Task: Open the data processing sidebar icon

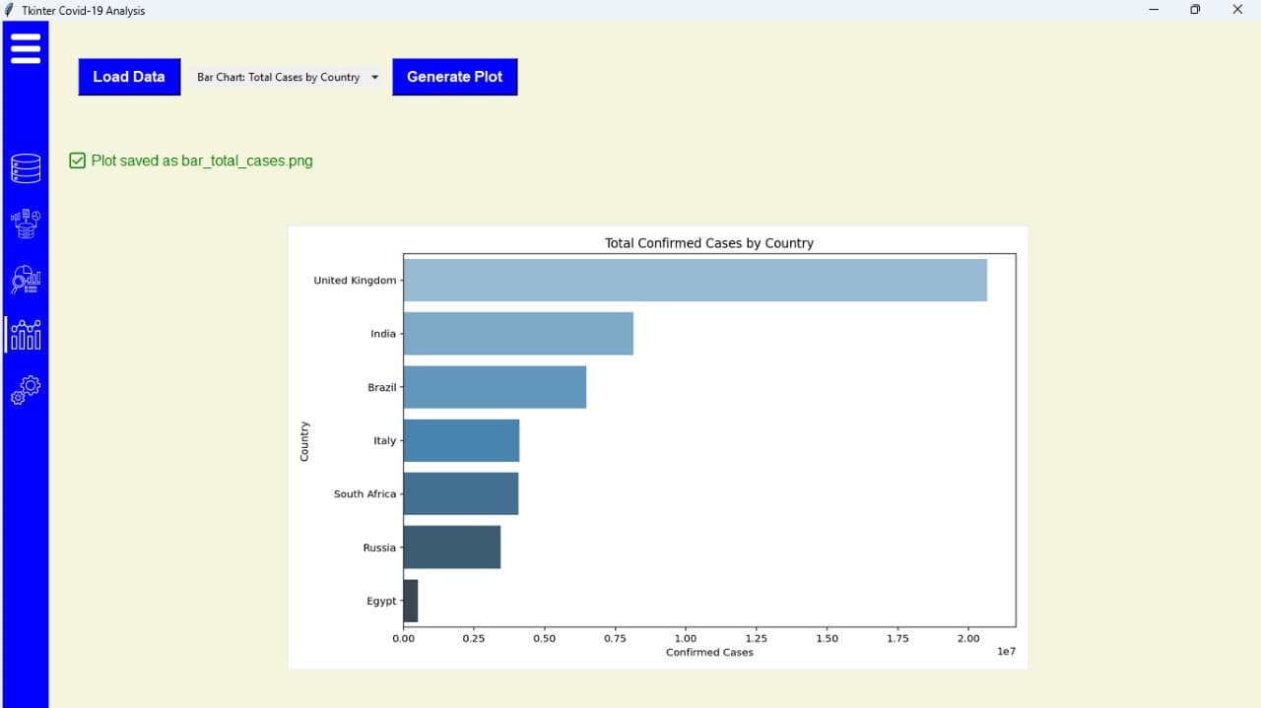Action: click(26, 224)
